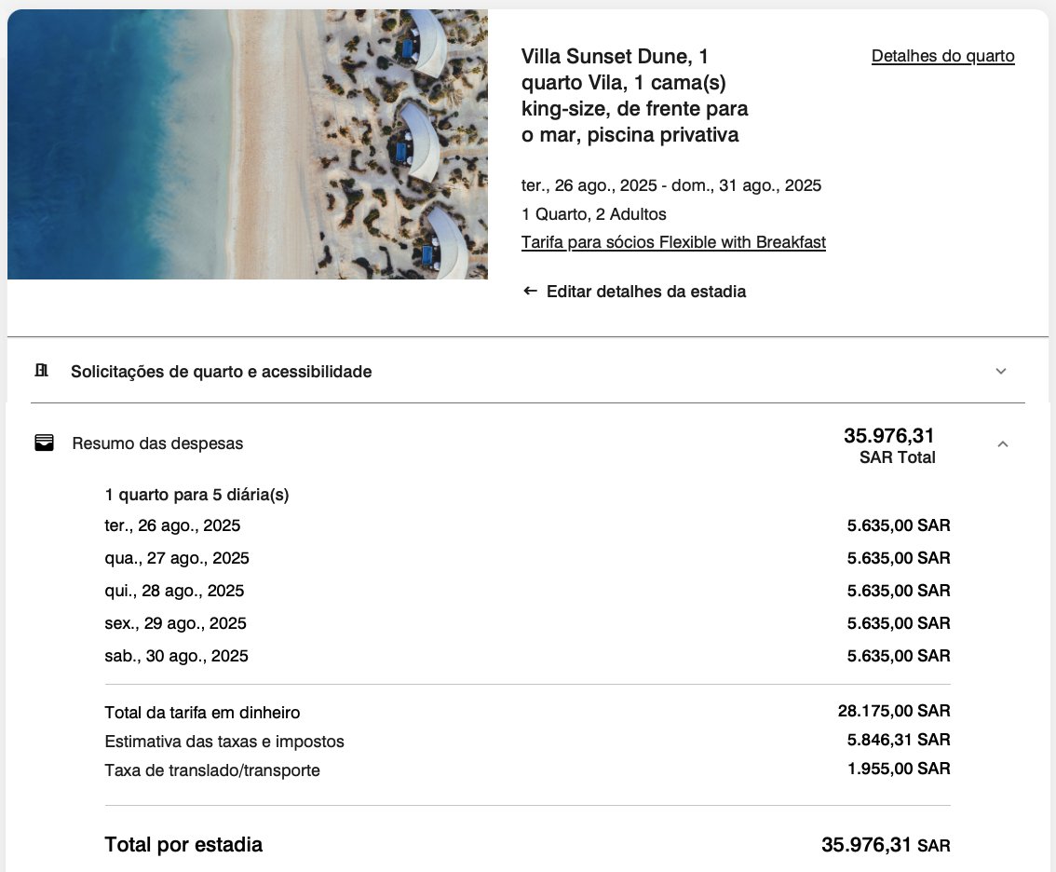Open Detalhes do quarto link

pos(942,56)
